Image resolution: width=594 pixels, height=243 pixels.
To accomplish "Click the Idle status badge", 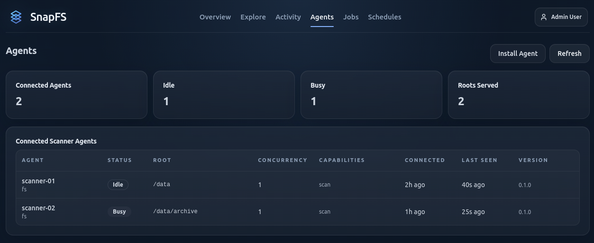I will click(118, 185).
